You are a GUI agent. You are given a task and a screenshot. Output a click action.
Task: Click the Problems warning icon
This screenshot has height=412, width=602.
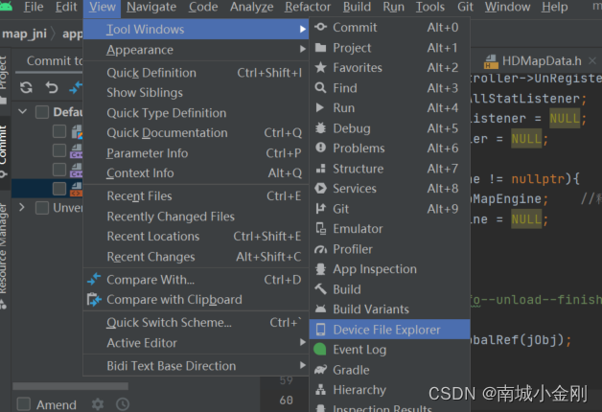click(x=320, y=148)
